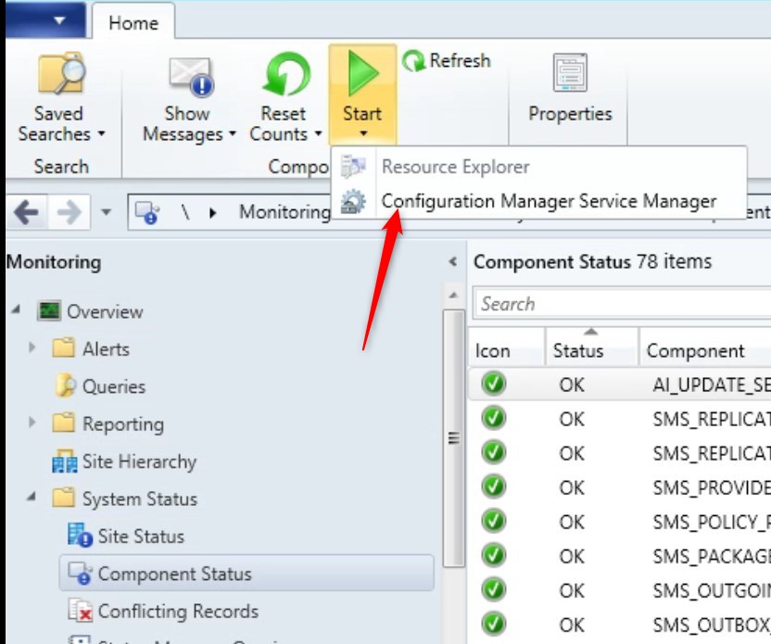Open Conflicting Records node
This screenshot has height=644, width=771.
[178, 611]
